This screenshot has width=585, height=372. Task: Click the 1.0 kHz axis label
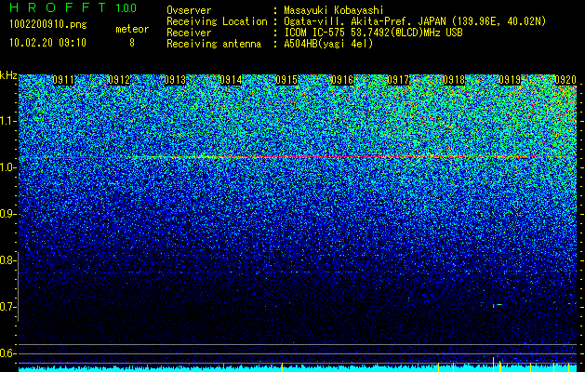point(7,167)
